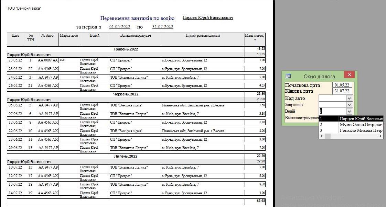Image resolution: width=386 pixels, height=207 pixels.
Task: Select driver Парцев Юрій Васильович in dropdown list
Action: click(351, 118)
